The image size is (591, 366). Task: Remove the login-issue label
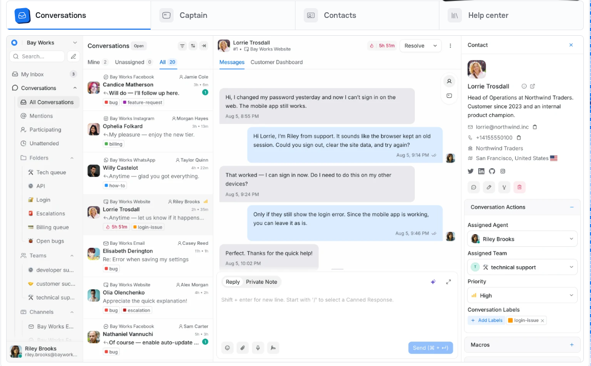coord(542,321)
